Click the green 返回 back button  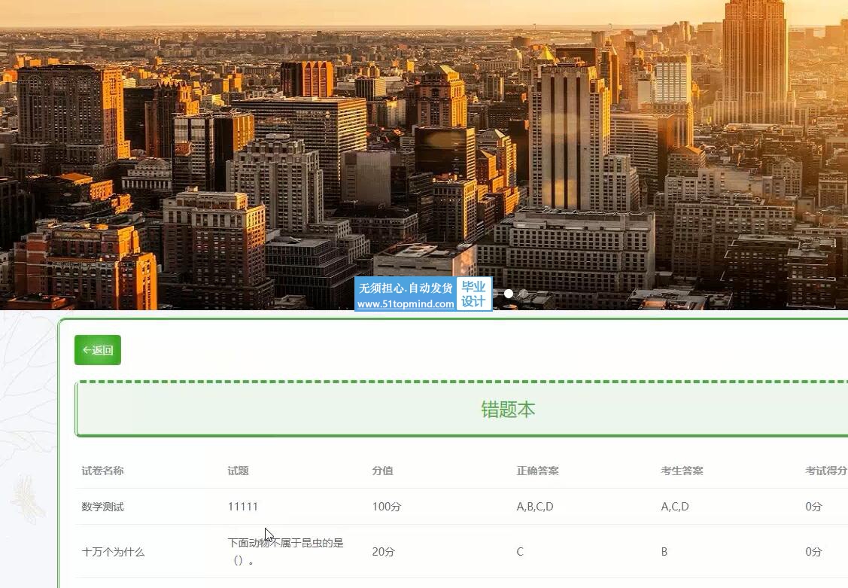tap(97, 350)
